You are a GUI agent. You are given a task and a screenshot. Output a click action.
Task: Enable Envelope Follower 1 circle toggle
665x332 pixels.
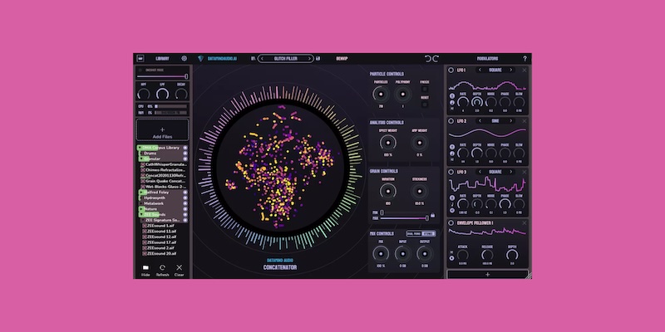tap(451, 222)
